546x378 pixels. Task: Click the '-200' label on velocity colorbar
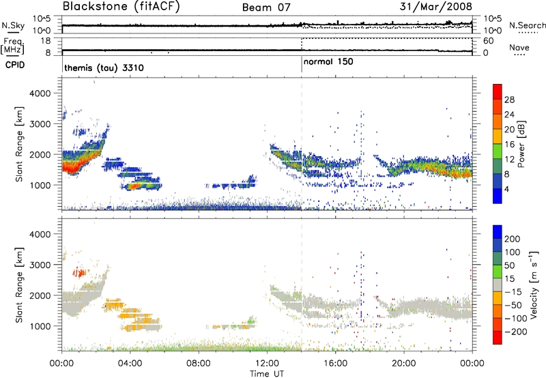(515, 332)
